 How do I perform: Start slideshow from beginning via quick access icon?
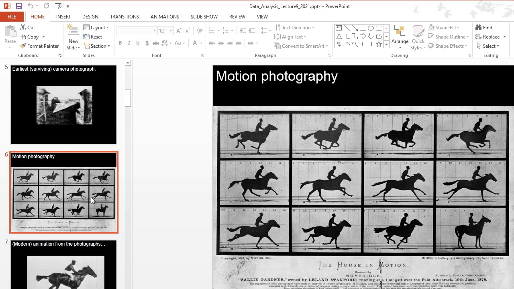(59, 6)
